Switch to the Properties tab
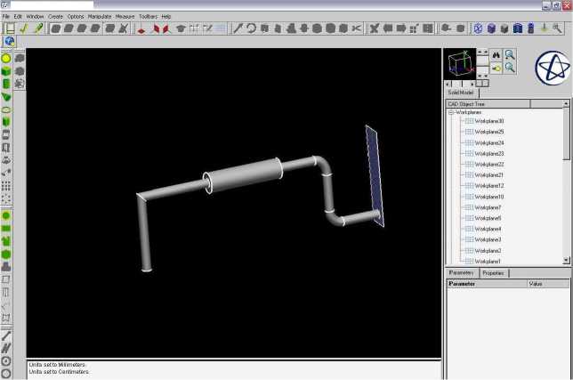This screenshot has width=573, height=380. [x=493, y=273]
